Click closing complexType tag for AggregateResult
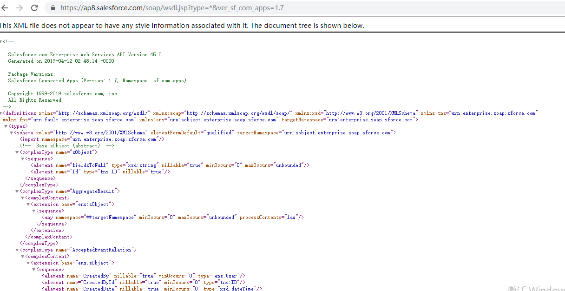The width and height of the screenshot is (565, 291). (x=39, y=243)
